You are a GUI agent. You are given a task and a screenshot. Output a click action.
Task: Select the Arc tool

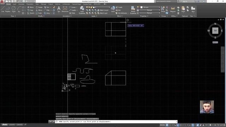(x=19, y=9)
